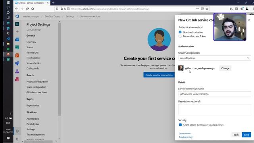Open the Firefox Library icon

click(x=231, y=9)
